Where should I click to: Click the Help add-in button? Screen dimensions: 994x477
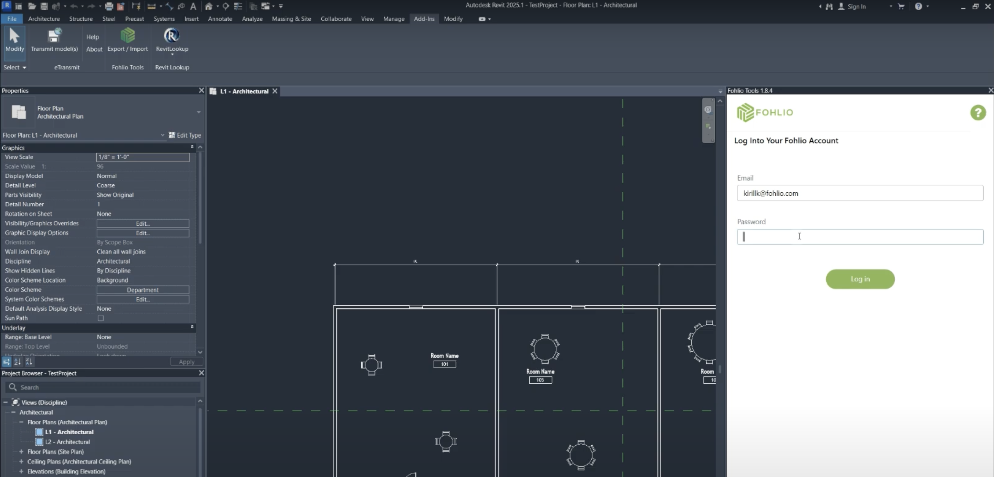(x=93, y=37)
